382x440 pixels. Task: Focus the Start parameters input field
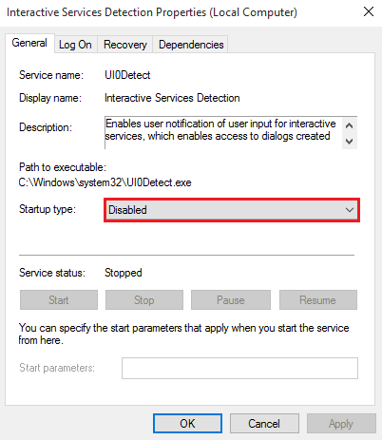(x=239, y=368)
